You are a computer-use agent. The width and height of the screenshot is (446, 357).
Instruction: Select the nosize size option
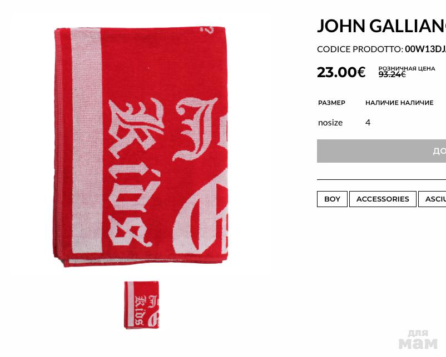click(330, 123)
